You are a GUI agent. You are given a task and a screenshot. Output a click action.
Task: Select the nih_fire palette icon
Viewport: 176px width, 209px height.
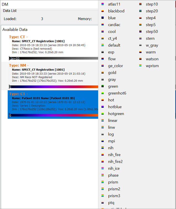tap(103, 155)
